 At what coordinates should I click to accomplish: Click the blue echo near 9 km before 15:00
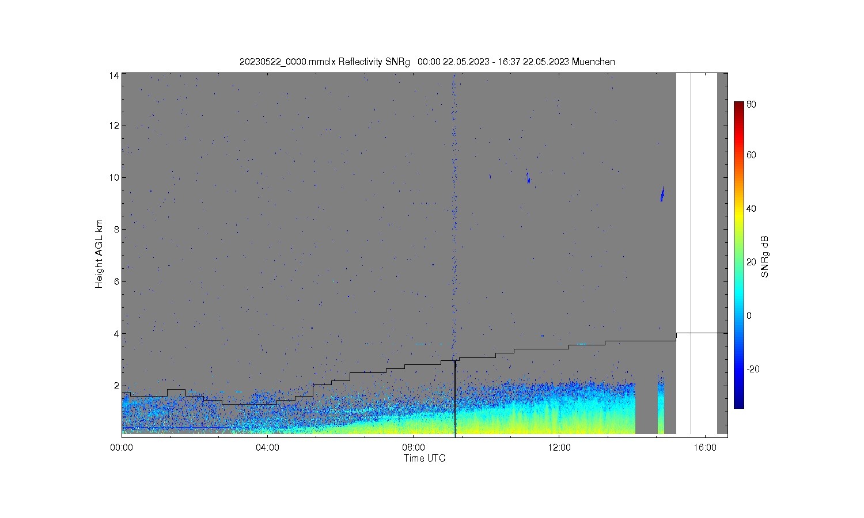tap(662, 195)
